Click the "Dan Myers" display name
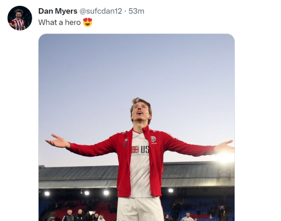The image size is (281, 221). (x=58, y=11)
